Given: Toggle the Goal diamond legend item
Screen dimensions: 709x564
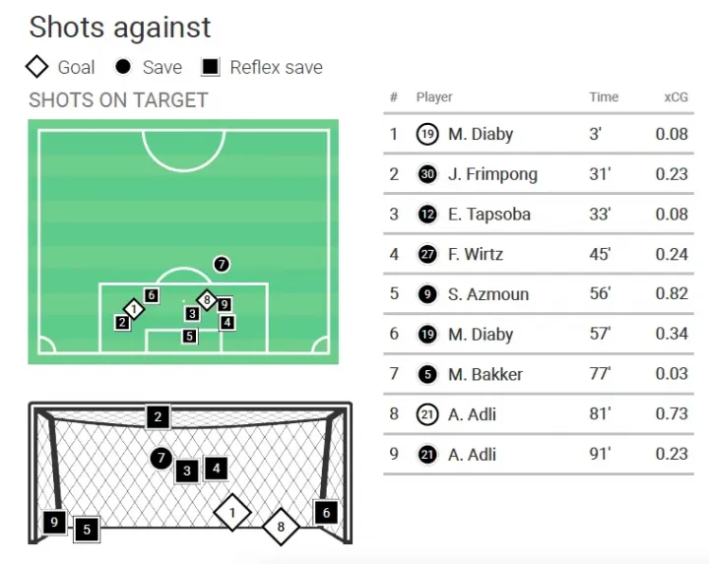Looking at the screenshot, I should pyautogui.click(x=60, y=67).
